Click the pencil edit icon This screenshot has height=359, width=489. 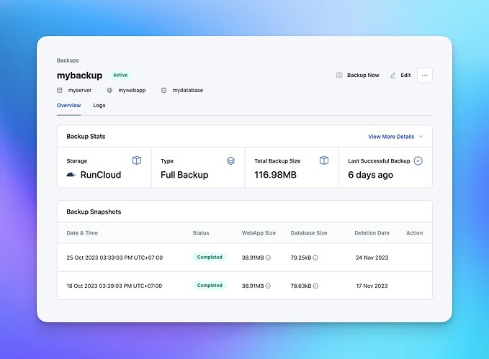(393, 75)
